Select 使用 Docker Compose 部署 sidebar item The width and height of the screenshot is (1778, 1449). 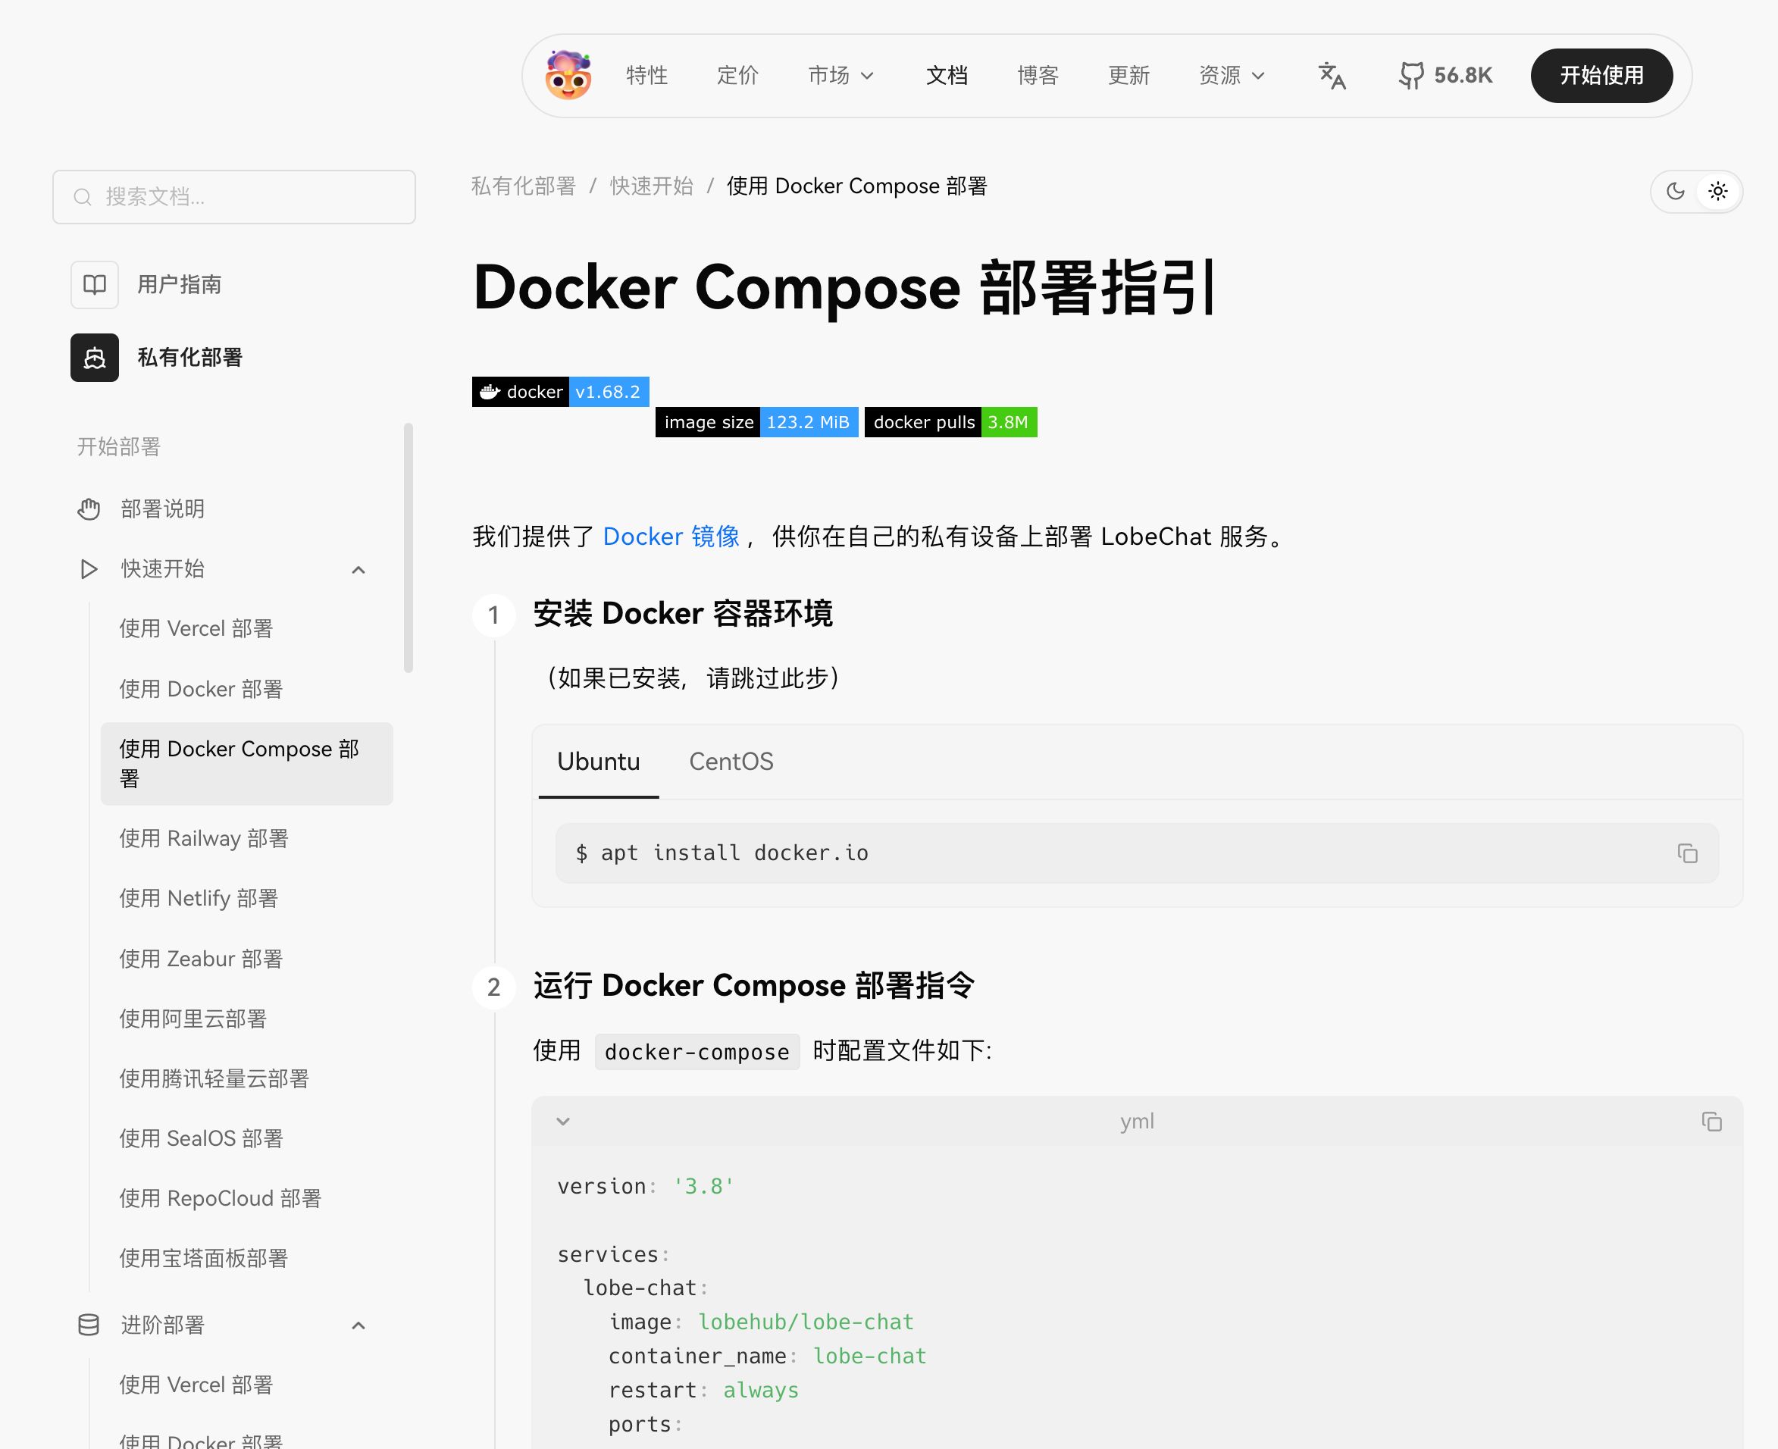246,764
